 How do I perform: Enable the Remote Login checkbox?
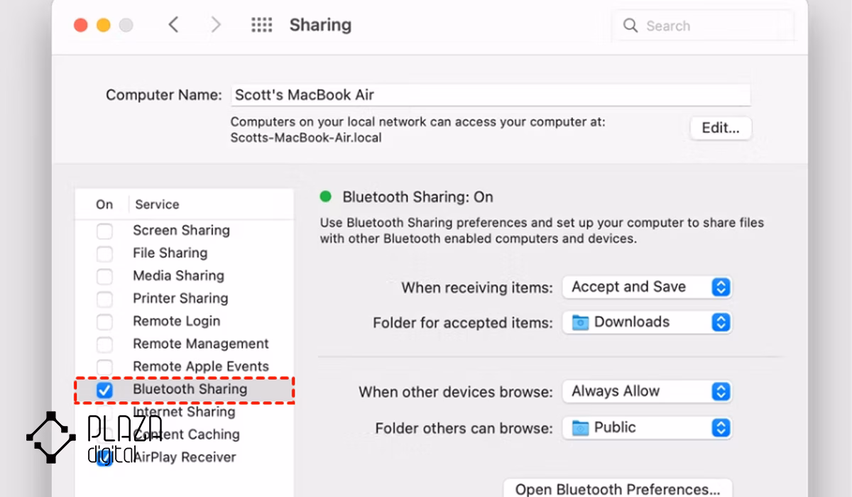[x=104, y=322]
